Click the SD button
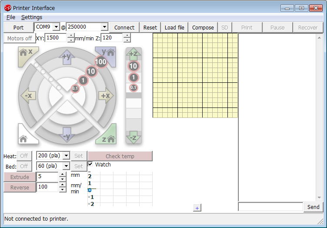Screen dimensions: 327x228 click(x=225, y=27)
